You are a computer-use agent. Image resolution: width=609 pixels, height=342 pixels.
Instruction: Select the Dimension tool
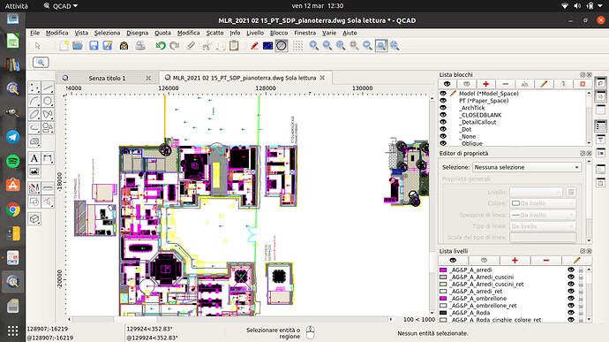click(48, 159)
